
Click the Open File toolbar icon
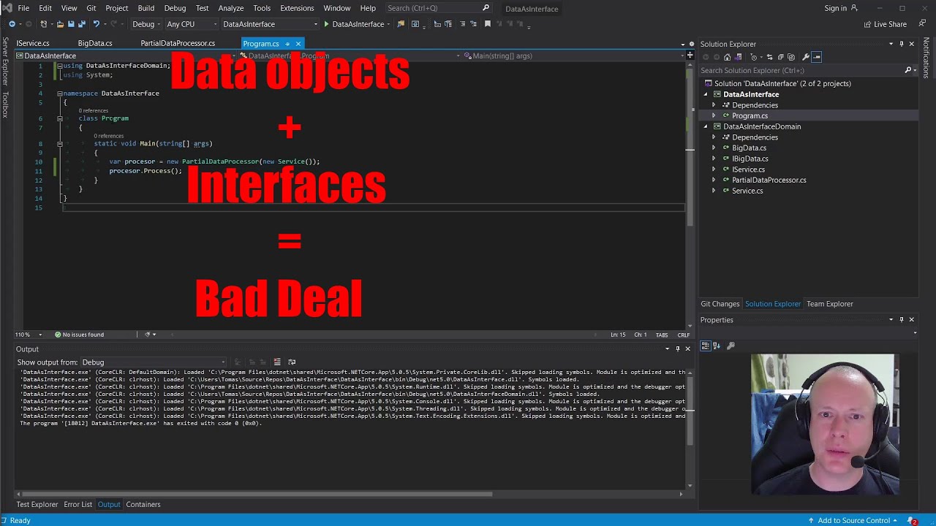pyautogui.click(x=60, y=24)
